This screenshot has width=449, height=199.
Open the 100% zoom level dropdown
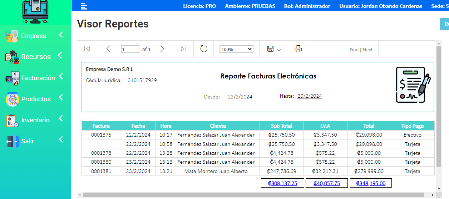tap(236, 49)
